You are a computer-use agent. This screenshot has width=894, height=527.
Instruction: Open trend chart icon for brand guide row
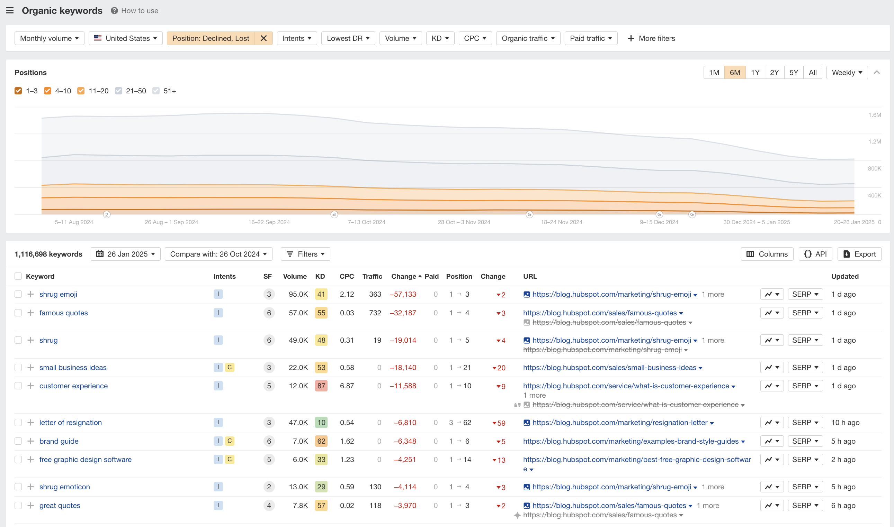tap(772, 442)
